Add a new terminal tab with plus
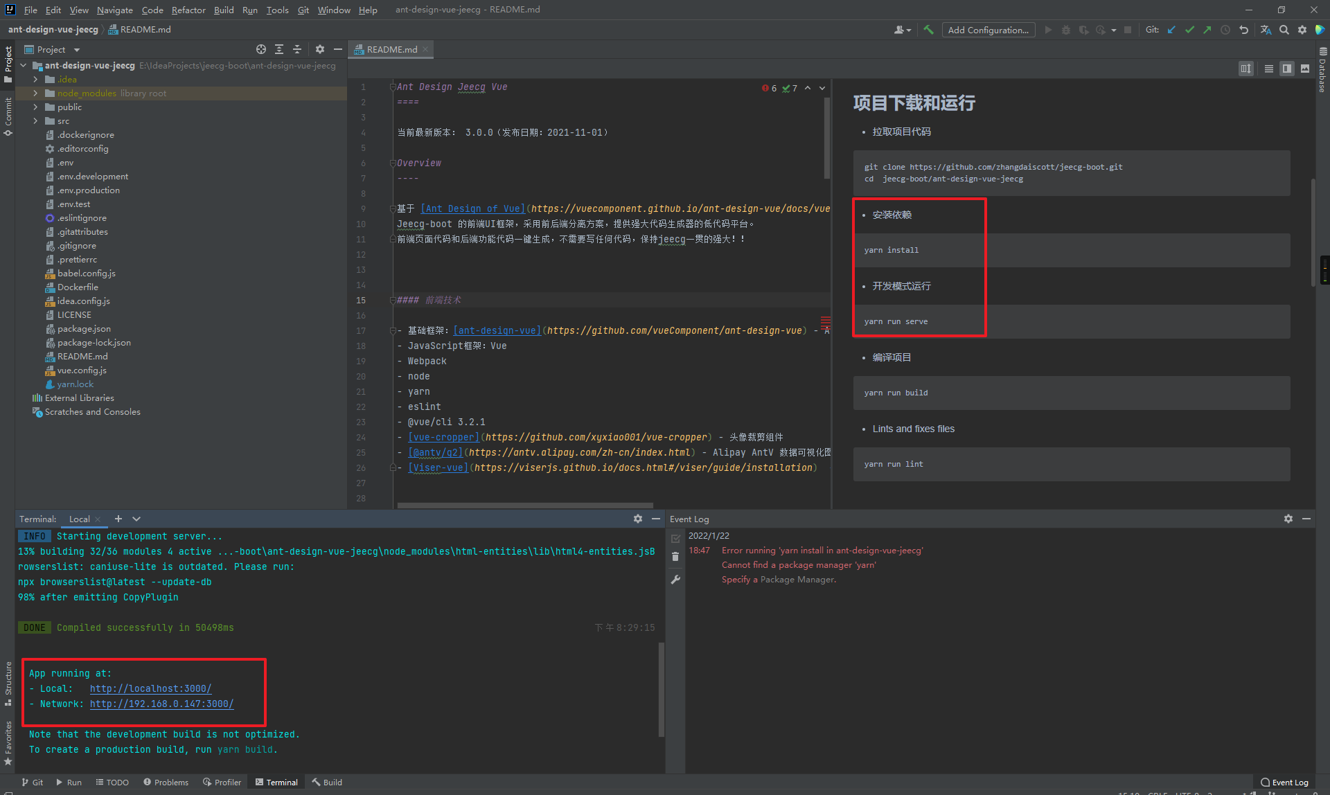The image size is (1330, 795). pos(118,519)
